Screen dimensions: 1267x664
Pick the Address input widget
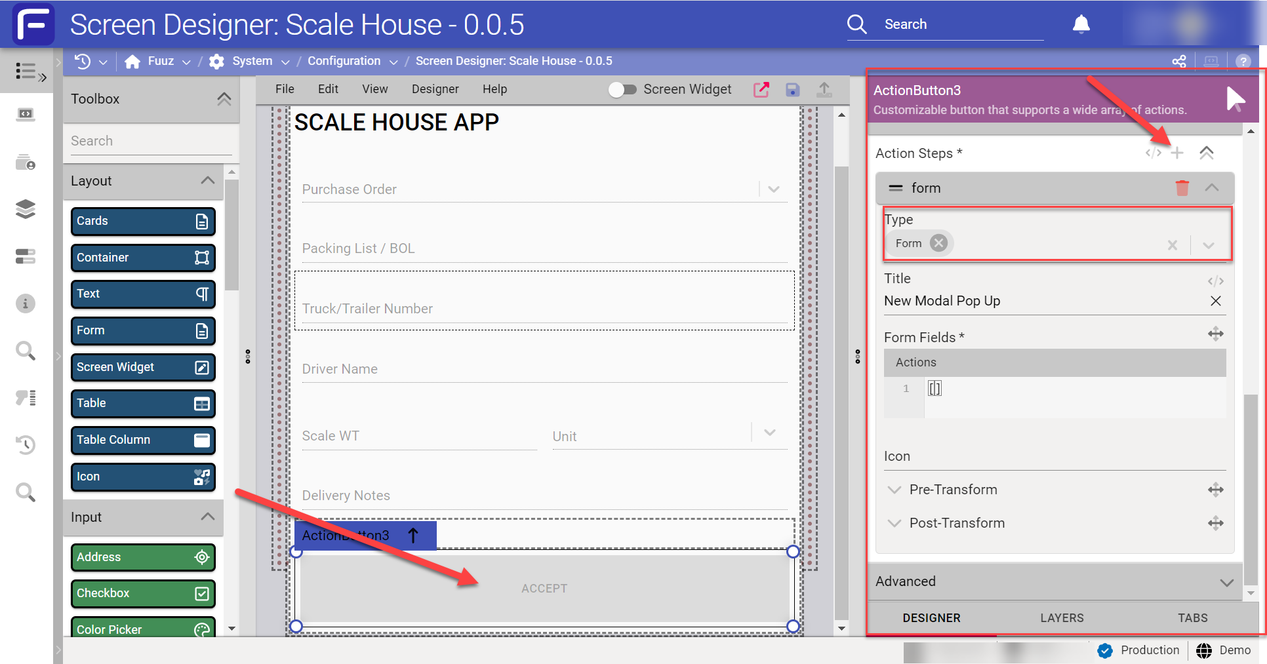pyautogui.click(x=143, y=557)
